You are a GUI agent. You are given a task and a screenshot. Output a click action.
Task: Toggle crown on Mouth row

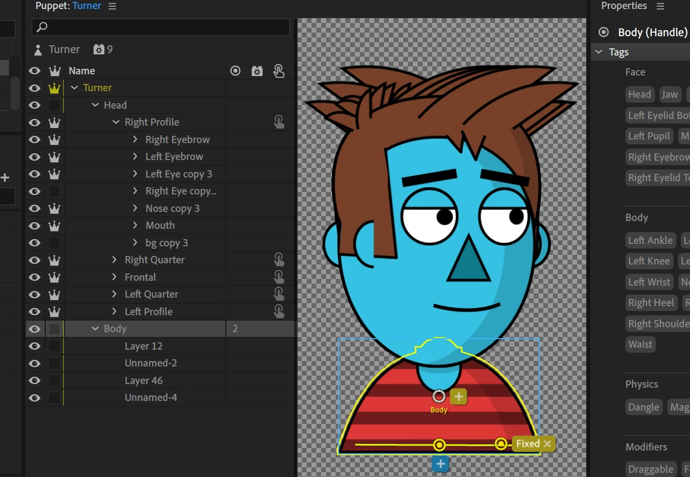(54, 225)
